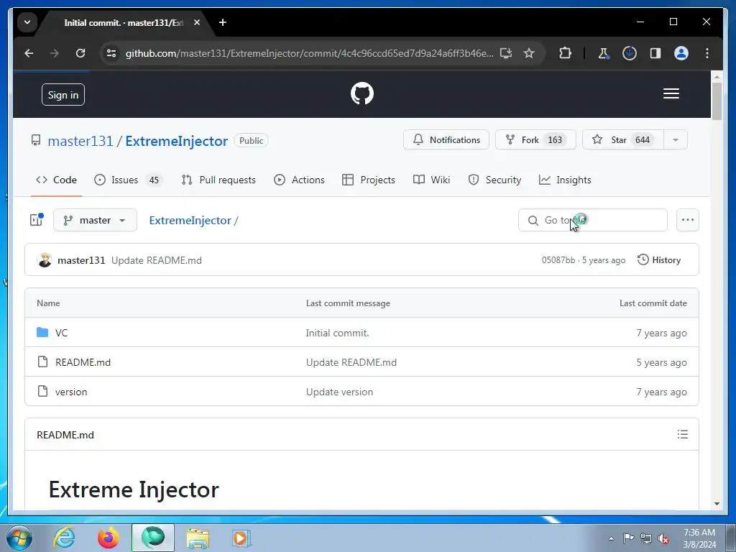
Task: Focus the Go to file search field
Action: pos(592,220)
